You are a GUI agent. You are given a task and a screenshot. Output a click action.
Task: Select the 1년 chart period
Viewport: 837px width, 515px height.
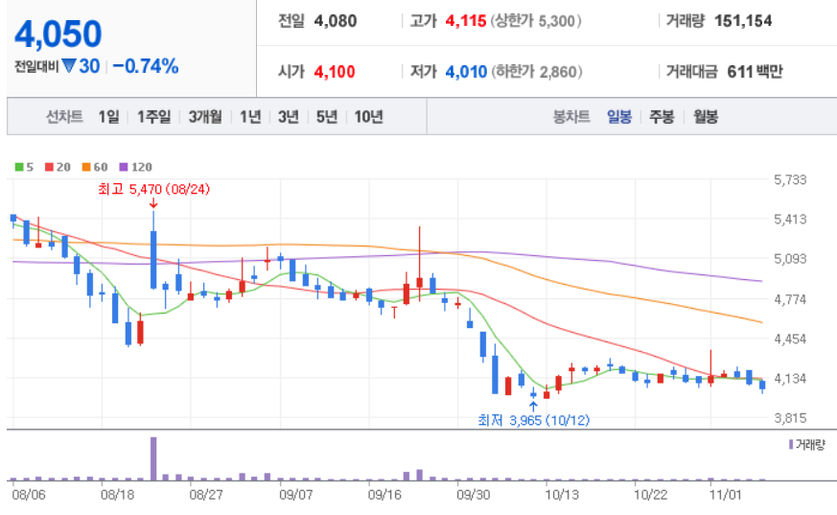[x=250, y=116]
